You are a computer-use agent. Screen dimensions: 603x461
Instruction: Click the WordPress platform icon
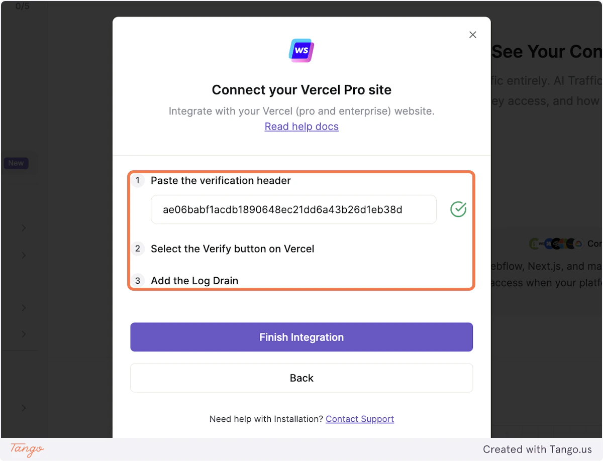(x=549, y=244)
